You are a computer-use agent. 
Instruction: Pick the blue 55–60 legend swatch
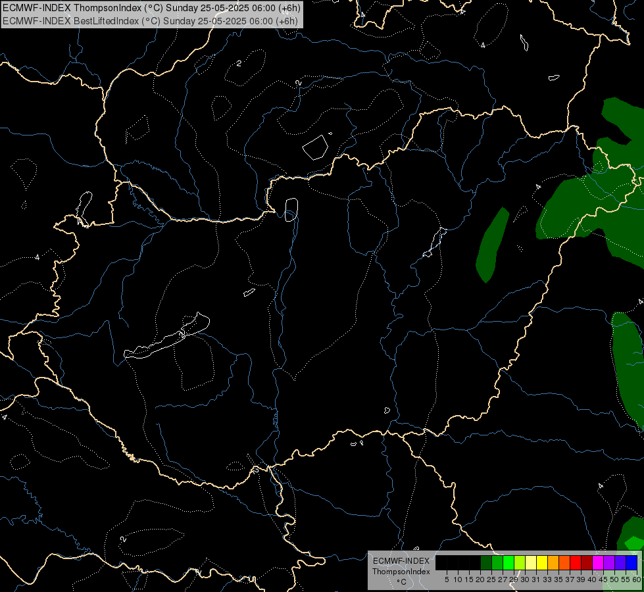tap(632, 562)
